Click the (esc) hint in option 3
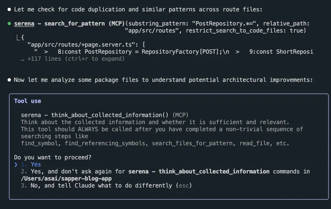Image resolution: width=331 pixels, height=209 pixels. 184,186
